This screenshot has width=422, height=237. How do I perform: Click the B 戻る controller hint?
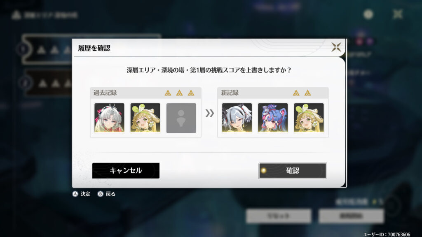[x=106, y=194]
